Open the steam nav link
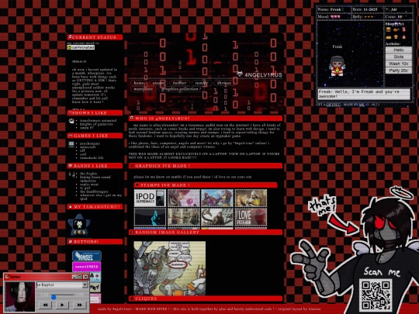Viewport: 419px width, 314px height. (158, 83)
